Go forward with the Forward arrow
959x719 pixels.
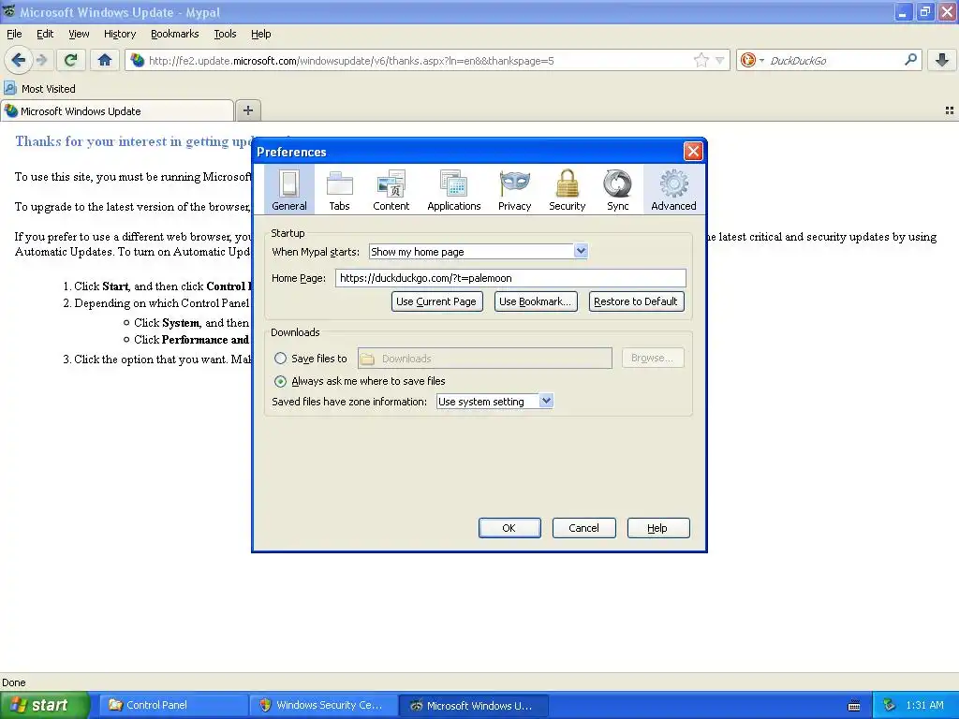pos(41,60)
